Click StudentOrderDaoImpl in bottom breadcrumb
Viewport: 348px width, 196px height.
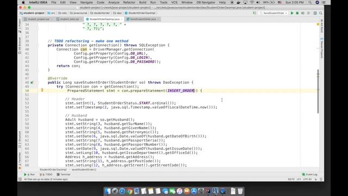coord(53,169)
